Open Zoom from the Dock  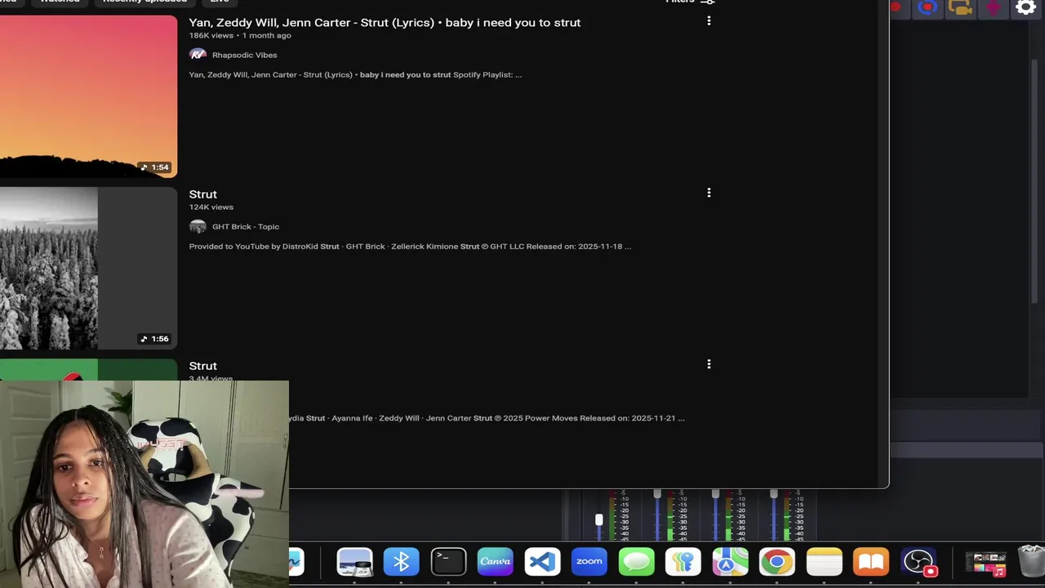(x=589, y=562)
